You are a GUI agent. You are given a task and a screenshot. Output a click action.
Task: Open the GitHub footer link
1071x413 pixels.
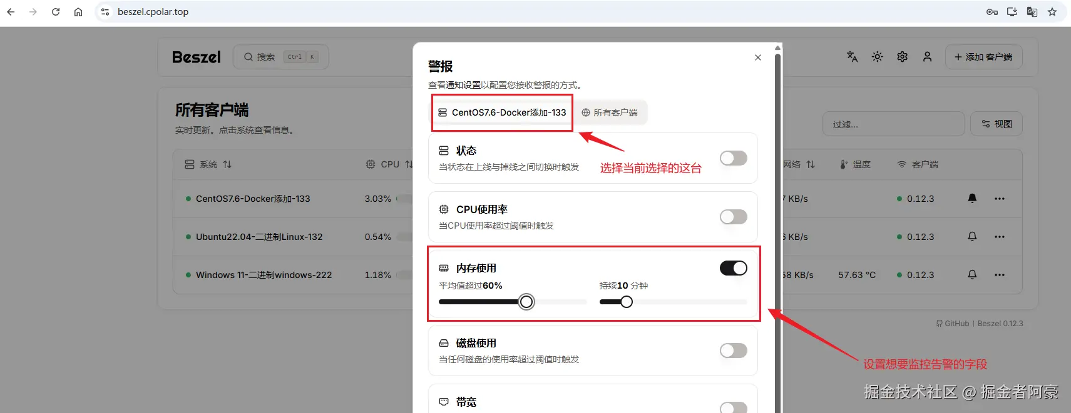tap(953, 324)
